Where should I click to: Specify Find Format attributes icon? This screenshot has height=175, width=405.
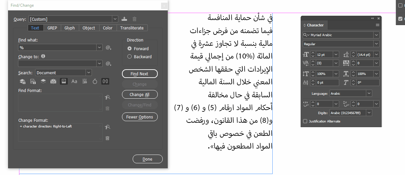coord(107,97)
